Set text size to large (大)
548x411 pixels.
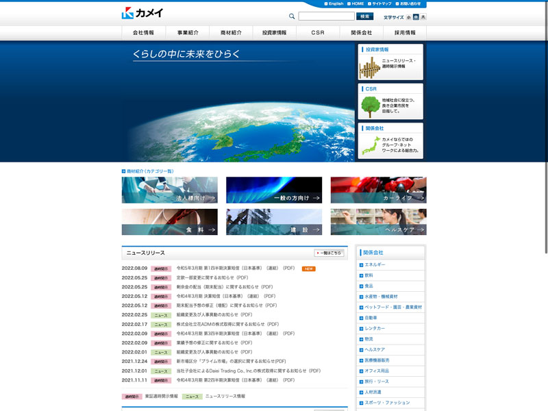point(423,17)
